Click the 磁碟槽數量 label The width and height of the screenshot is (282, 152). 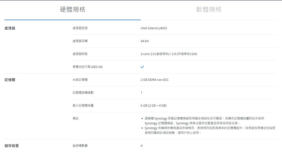(80, 145)
